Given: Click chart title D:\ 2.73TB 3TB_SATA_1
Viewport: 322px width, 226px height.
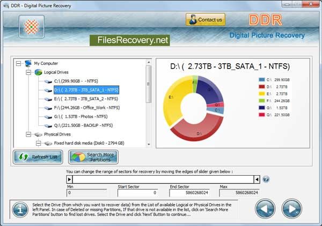Looking at the screenshot, I should (x=230, y=66).
